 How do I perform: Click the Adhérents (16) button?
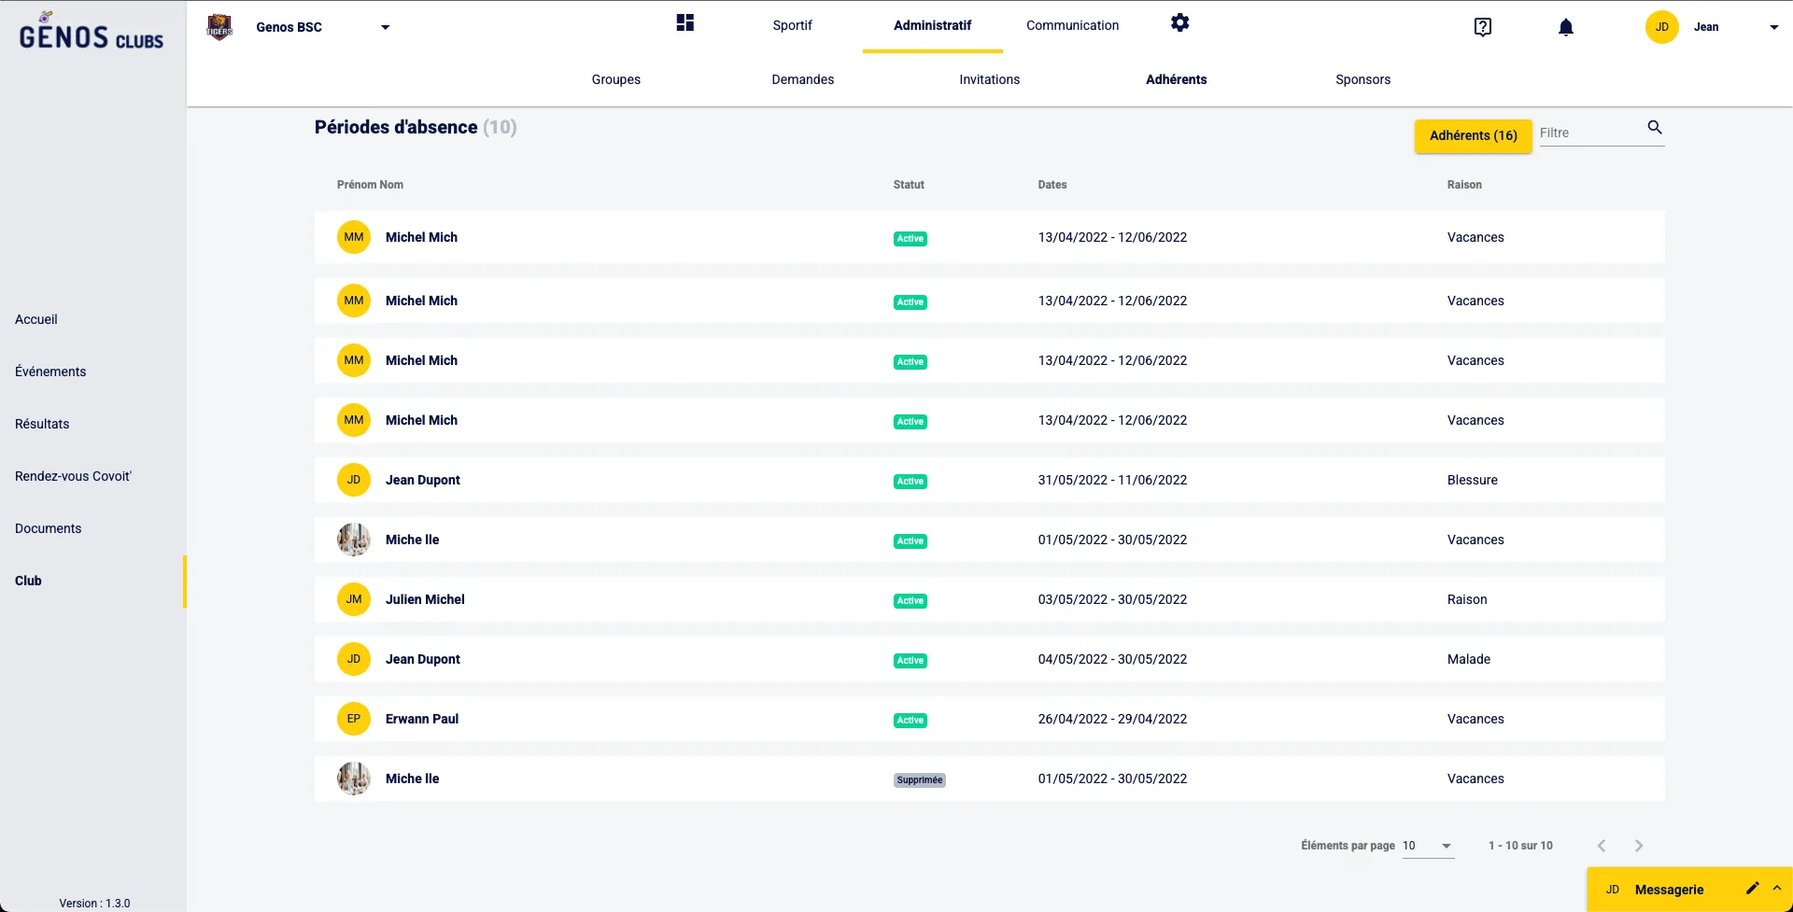1473,136
